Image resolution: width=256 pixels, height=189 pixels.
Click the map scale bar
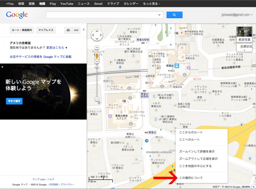pos(101,179)
